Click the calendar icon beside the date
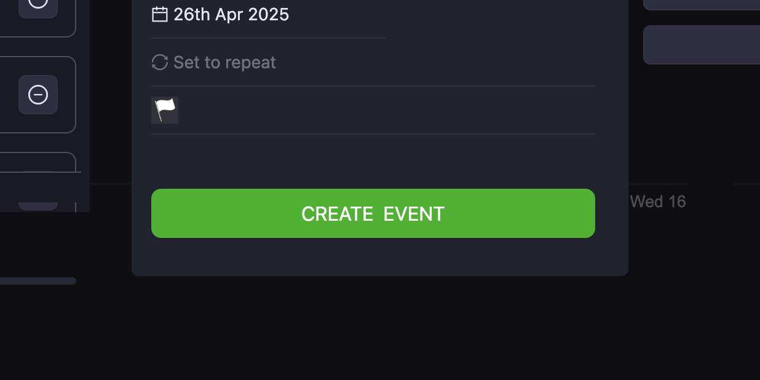 coord(160,14)
